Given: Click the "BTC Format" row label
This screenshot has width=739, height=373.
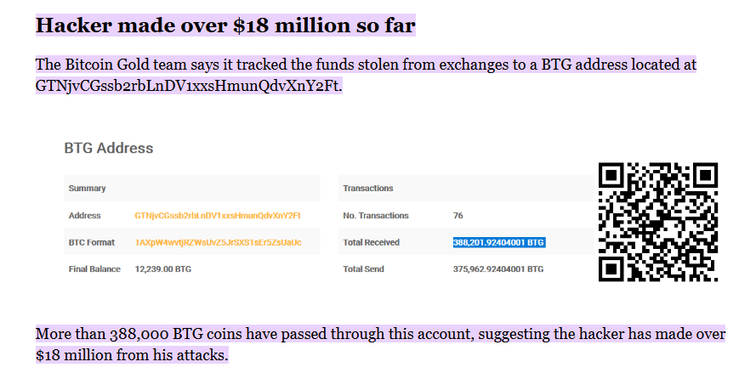Looking at the screenshot, I should click(92, 243).
